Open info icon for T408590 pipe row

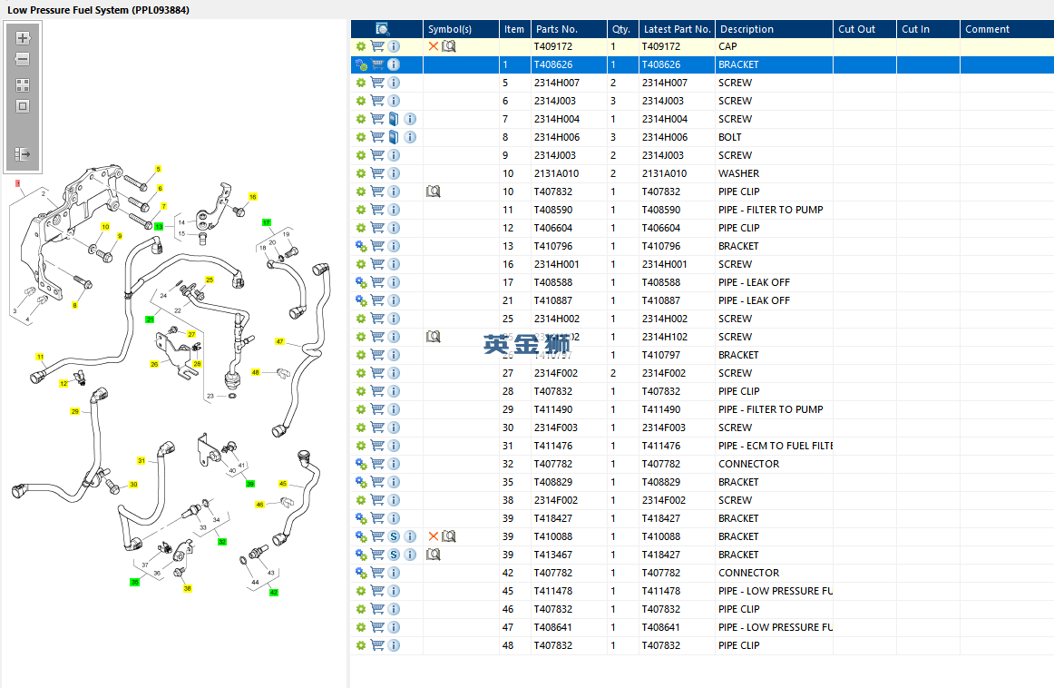coord(394,210)
